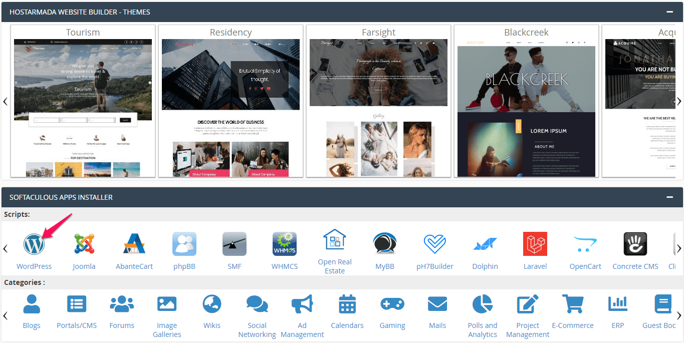Show previous themes with left arrow
Viewport: 684px width, 343px height.
tap(6, 101)
